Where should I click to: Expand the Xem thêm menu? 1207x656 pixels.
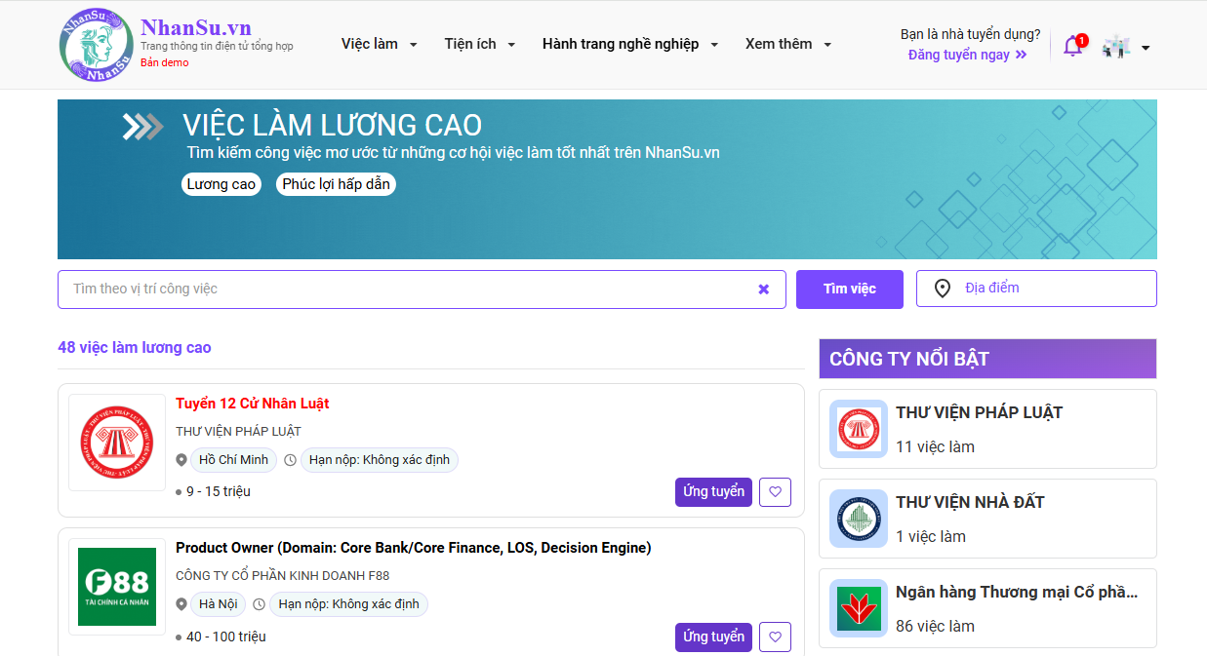788,44
